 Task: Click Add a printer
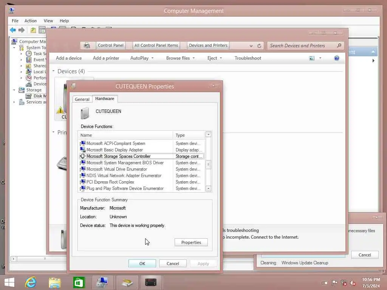[x=106, y=58]
